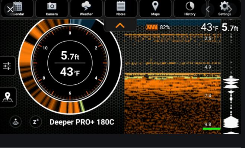Viewport: 245px width, 148px height.
Task: Click the 82% battery indicator
Action: point(157,27)
